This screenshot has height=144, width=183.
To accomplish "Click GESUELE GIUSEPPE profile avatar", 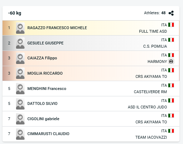I will [x=20, y=43].
